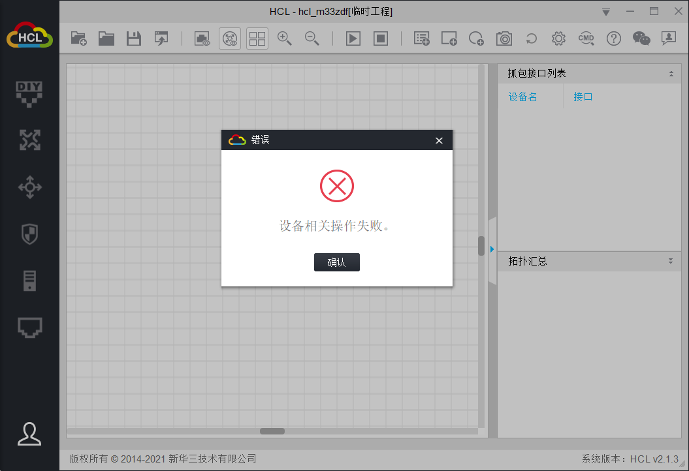Expand the 拓扑汇总 panel

click(671, 261)
